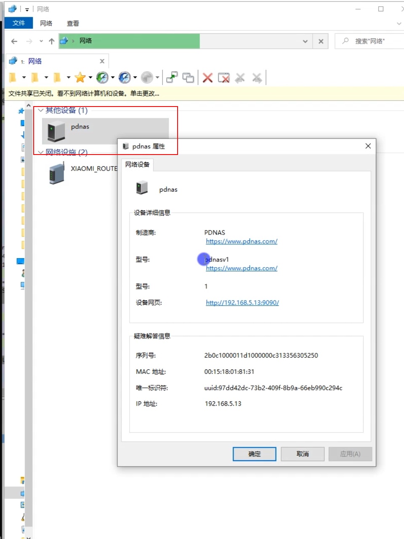Click the network icon in address bar
Screen dimensions: 404x539
tap(64, 41)
